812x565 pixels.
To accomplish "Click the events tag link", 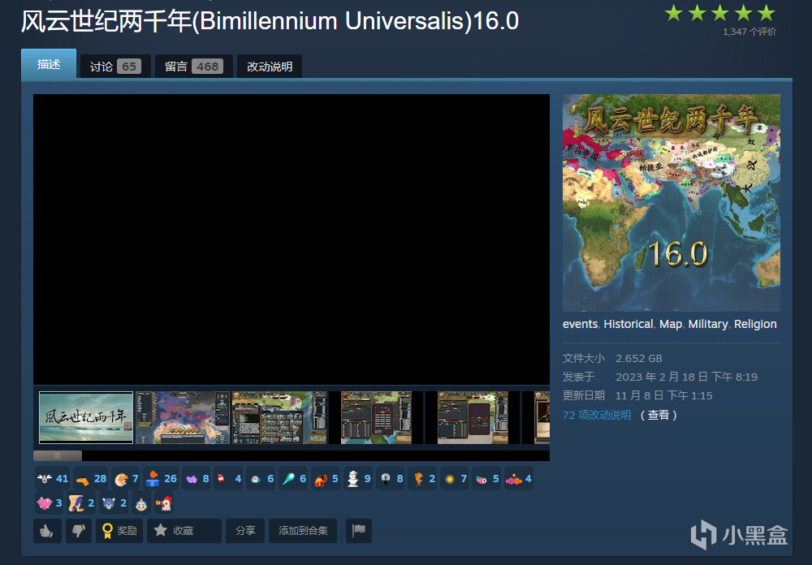I will 580,324.
